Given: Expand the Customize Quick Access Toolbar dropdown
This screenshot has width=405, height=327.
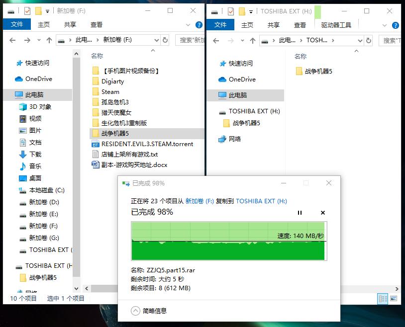Looking at the screenshot, I should 46,10.
